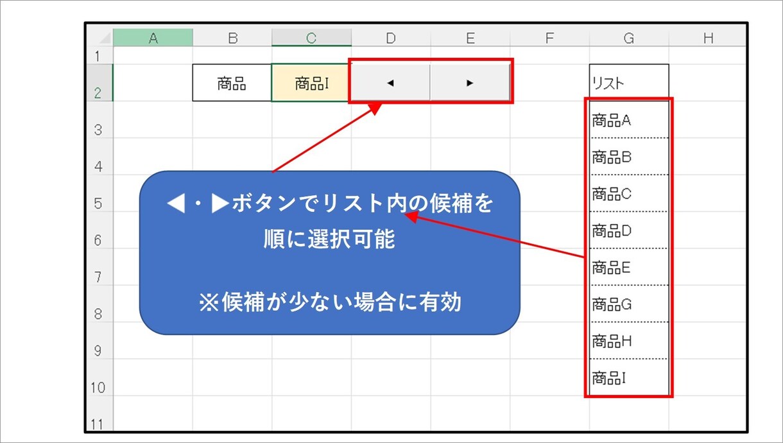
Task: Select column C header
Action: coord(311,38)
